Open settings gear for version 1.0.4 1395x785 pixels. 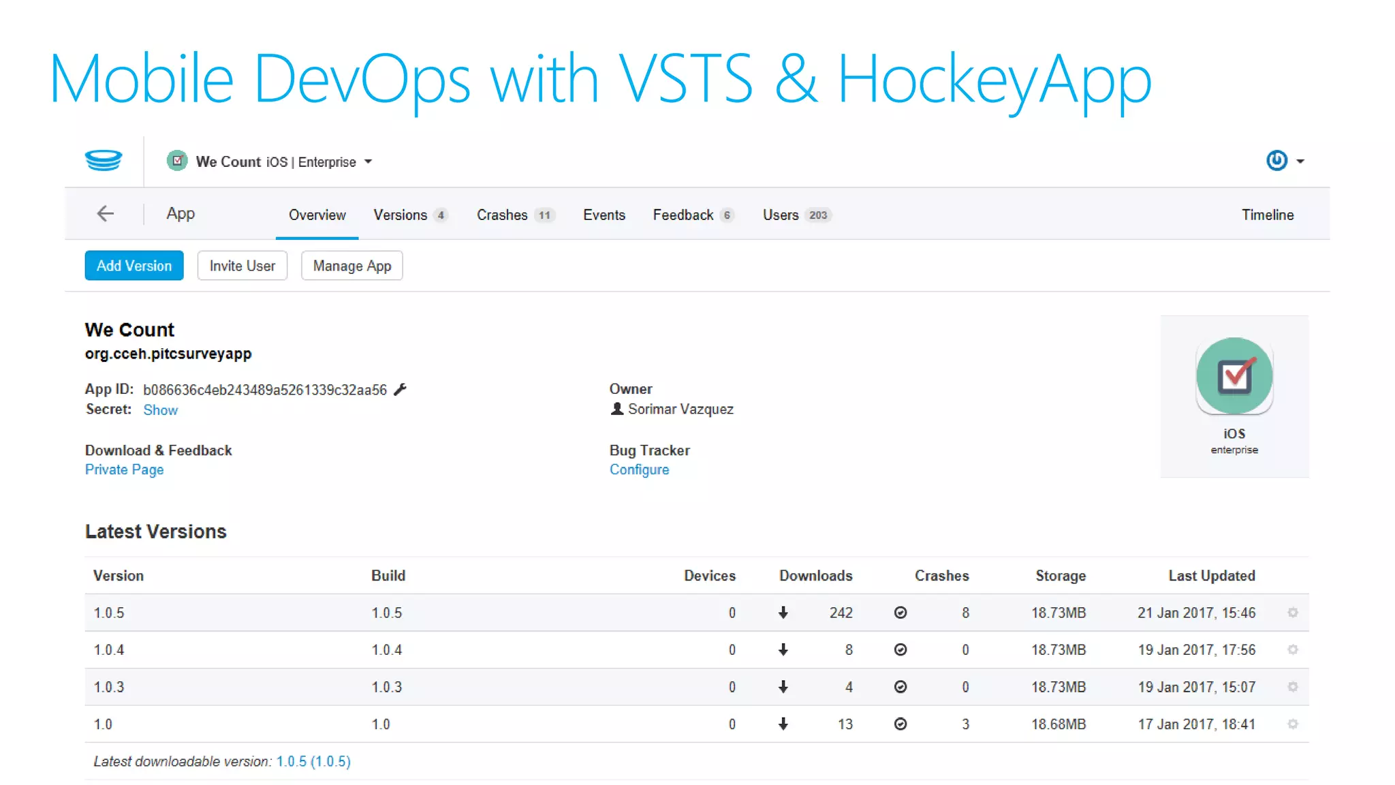[1293, 649]
